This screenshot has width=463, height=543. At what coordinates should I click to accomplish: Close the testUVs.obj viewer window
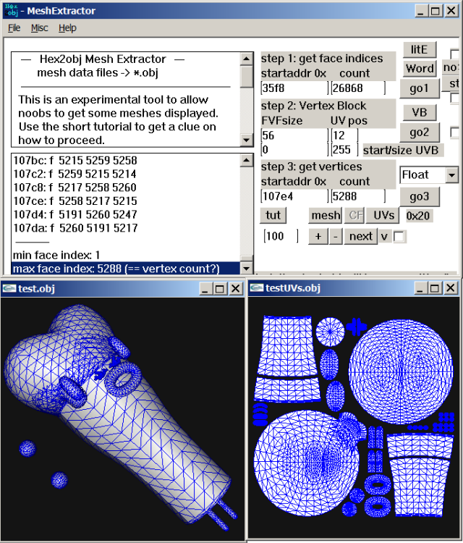tap(451, 288)
